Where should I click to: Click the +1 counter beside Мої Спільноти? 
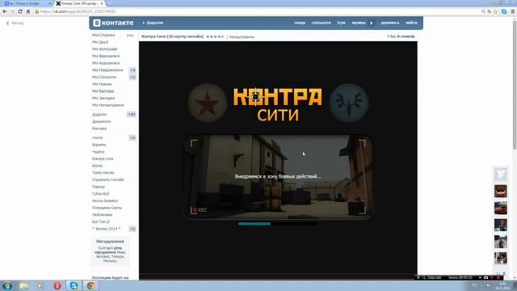pyautogui.click(x=132, y=78)
